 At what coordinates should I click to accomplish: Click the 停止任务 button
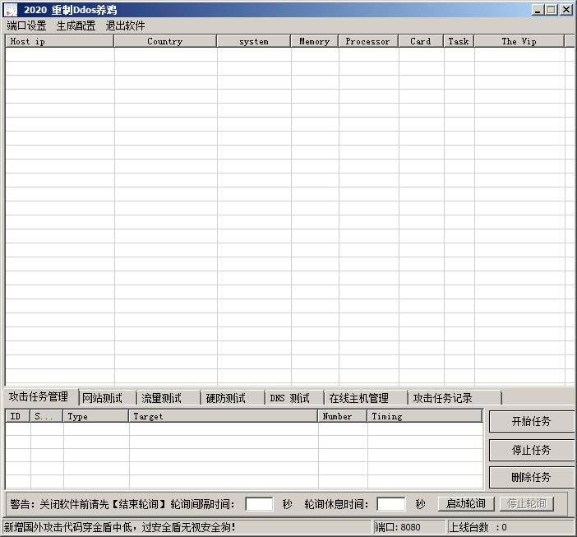(531, 450)
